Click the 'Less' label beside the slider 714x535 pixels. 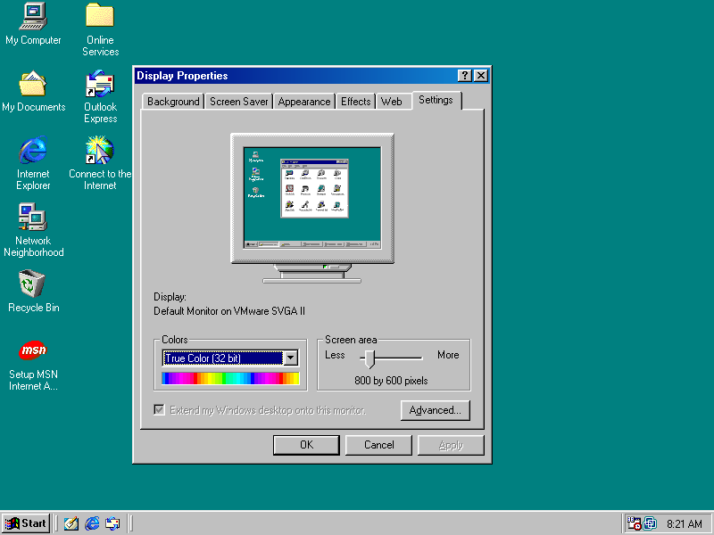[335, 355]
